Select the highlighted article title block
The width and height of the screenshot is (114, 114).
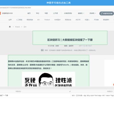click(x=70, y=38)
